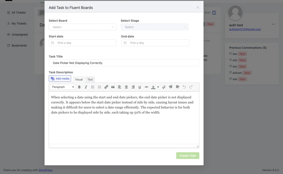The image size is (283, 174).
Task: Click the auth test avatar image
Action: (x=235, y=12)
